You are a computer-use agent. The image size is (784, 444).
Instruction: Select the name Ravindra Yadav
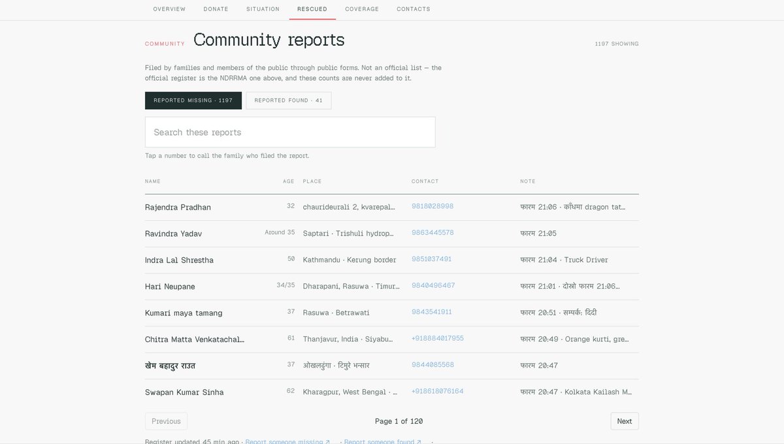coord(173,234)
